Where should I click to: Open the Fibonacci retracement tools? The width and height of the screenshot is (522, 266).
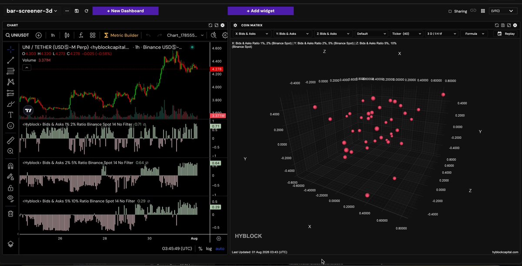tap(11, 71)
